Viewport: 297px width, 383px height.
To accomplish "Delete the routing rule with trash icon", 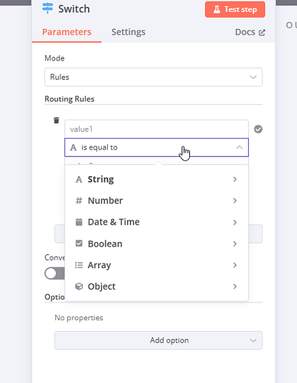I will pos(57,120).
